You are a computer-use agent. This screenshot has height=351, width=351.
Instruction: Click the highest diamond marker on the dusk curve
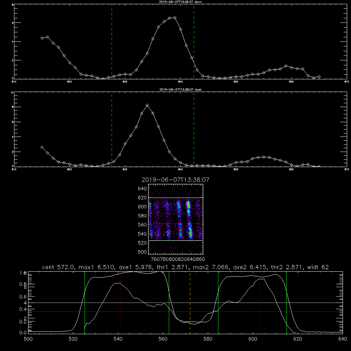tap(147, 105)
